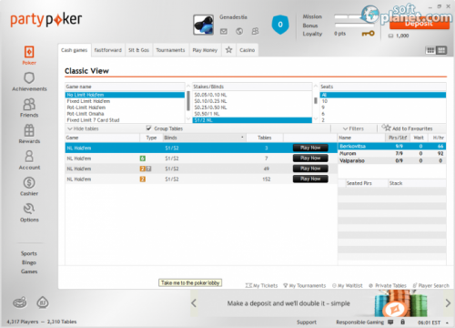This screenshot has height=328, width=455.
Task: Open My Tickets link
Action: tap(261, 285)
